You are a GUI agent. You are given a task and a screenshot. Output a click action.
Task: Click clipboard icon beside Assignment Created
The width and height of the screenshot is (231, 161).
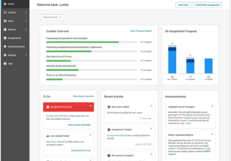click(109, 130)
